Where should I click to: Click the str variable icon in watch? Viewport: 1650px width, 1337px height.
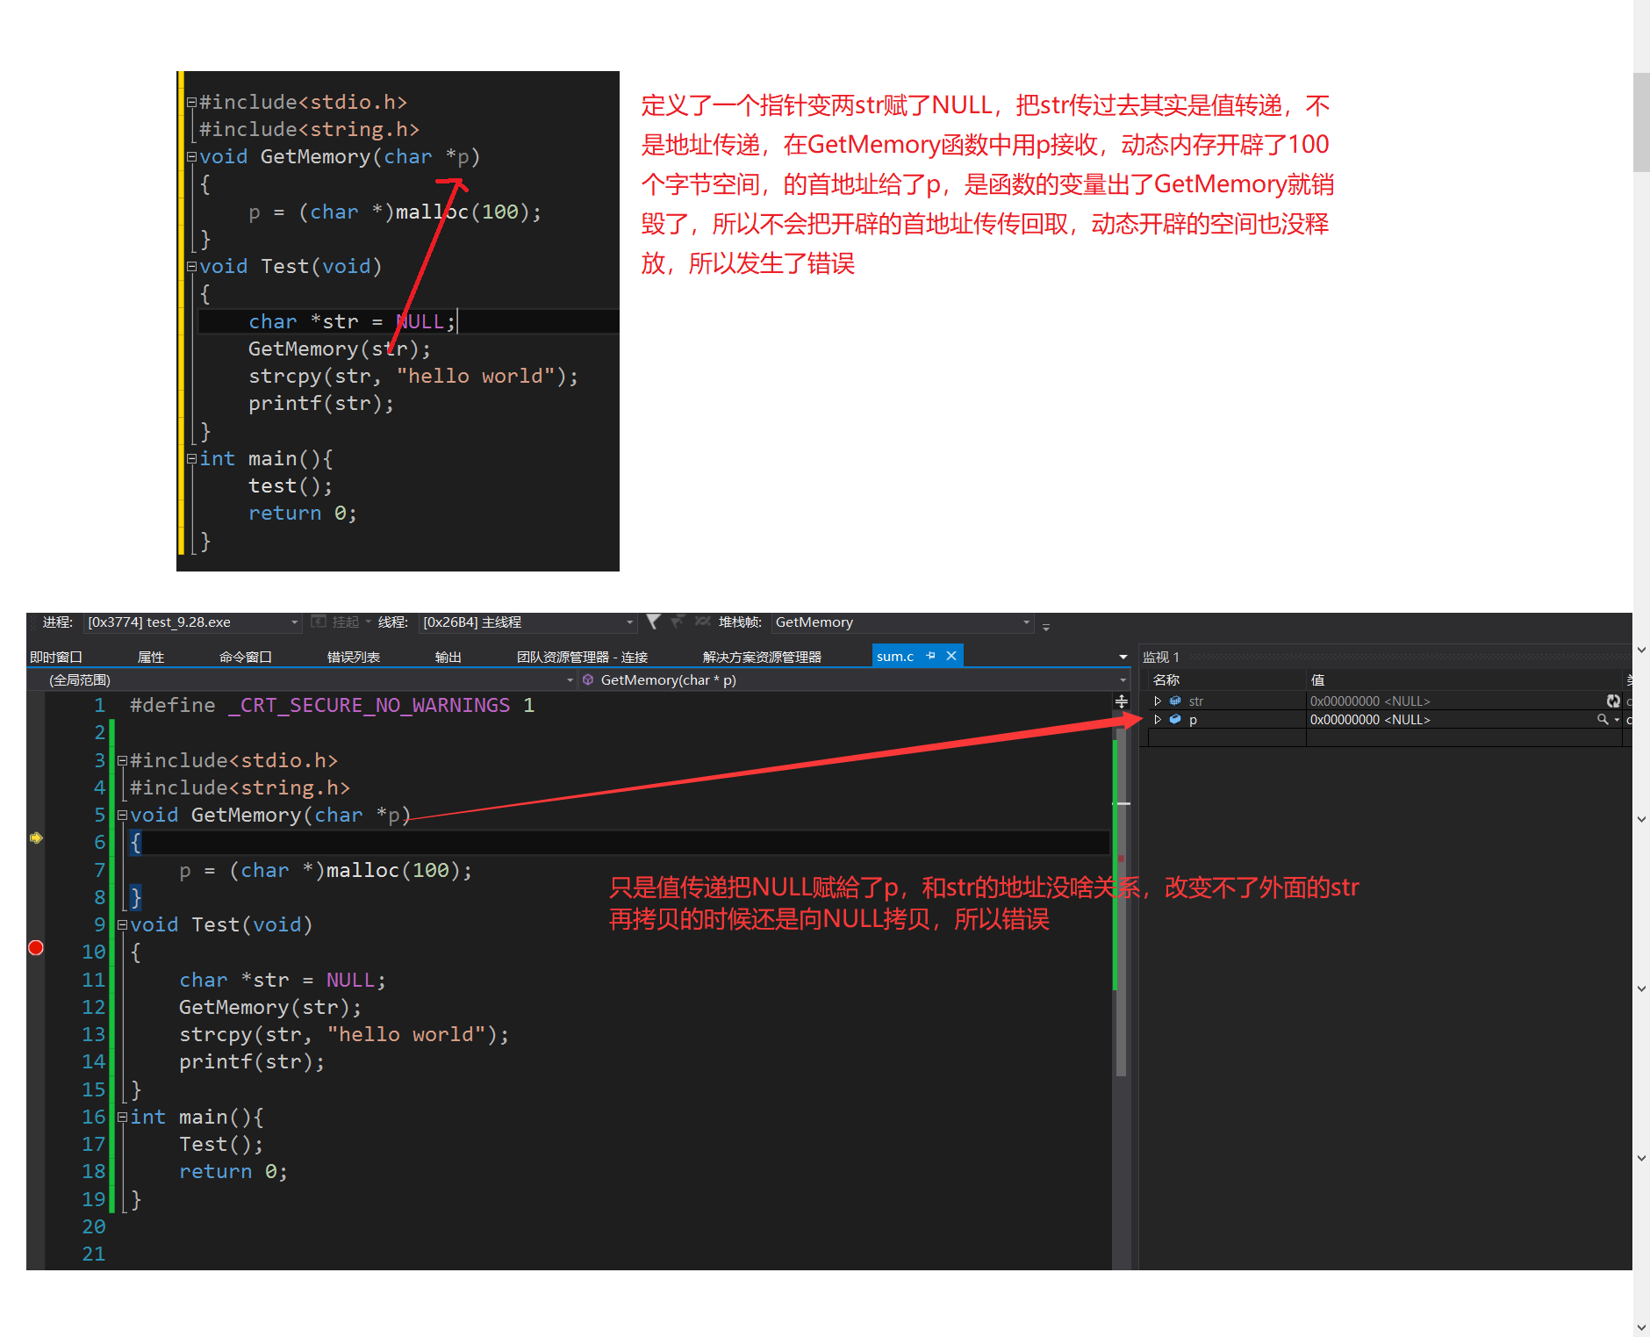pos(1175,701)
